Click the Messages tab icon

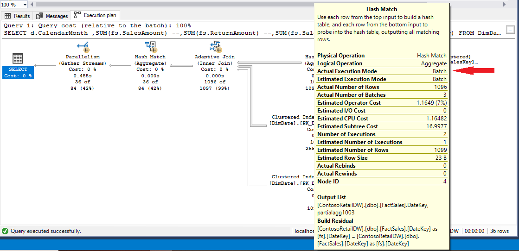coord(39,16)
